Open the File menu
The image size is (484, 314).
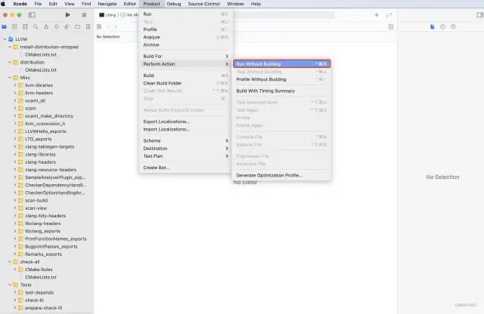[38, 4]
